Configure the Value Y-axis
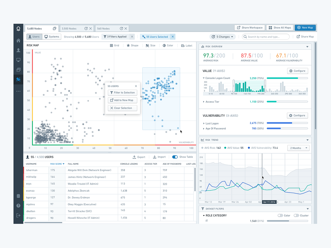Viewport: 331px width, 248px height. coord(297,71)
